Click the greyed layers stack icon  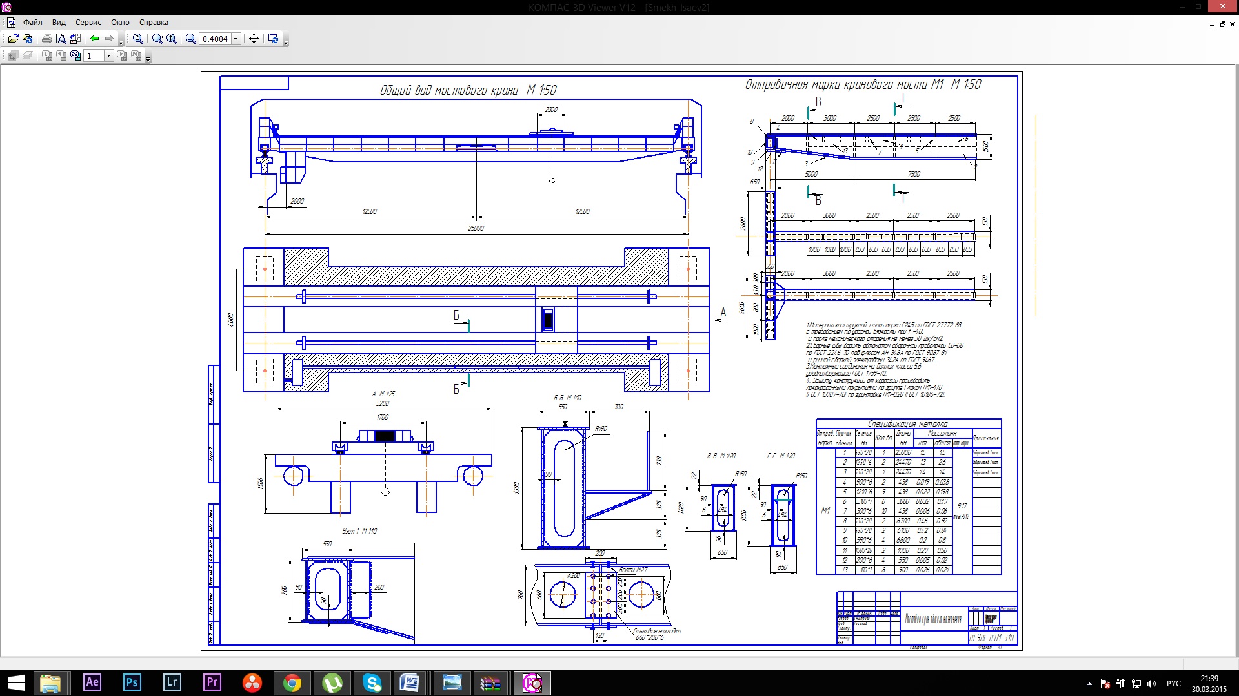[x=28, y=55]
